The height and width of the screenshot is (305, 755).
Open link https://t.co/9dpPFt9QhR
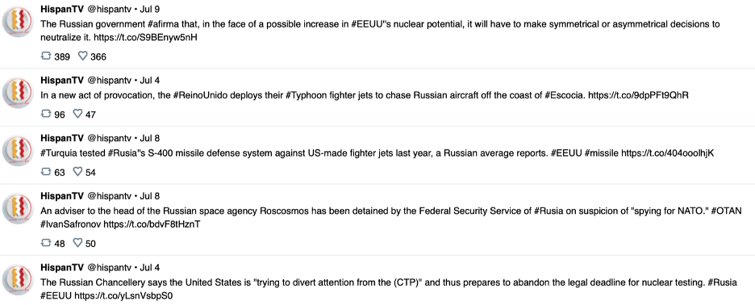639,95
